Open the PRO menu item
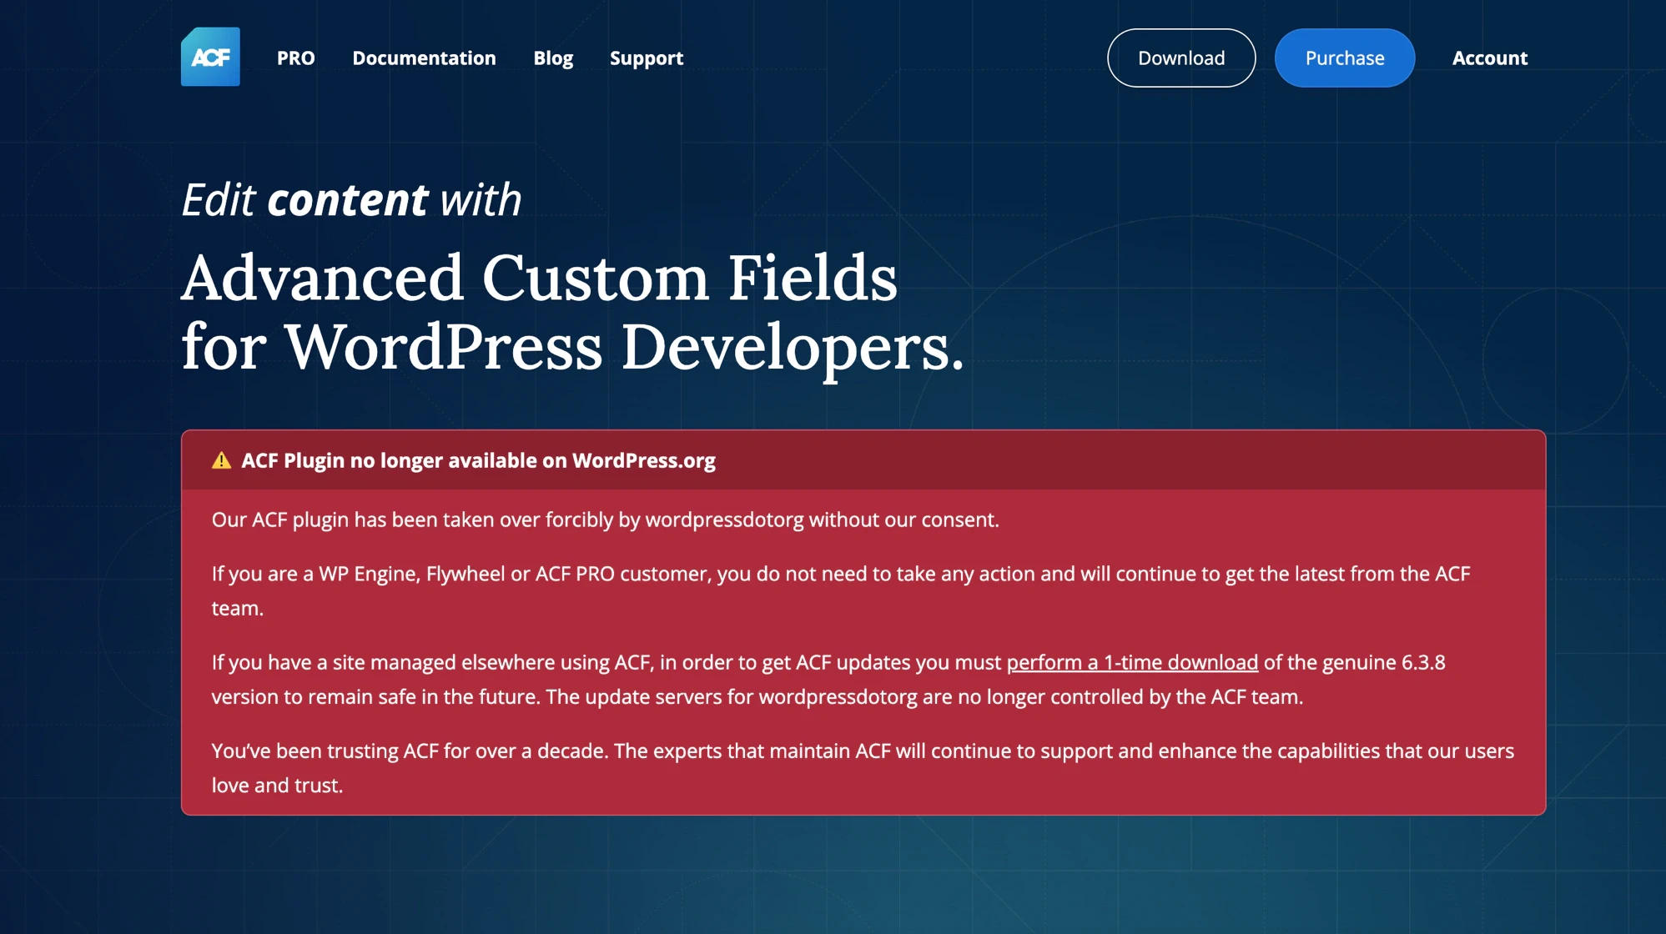 click(295, 58)
